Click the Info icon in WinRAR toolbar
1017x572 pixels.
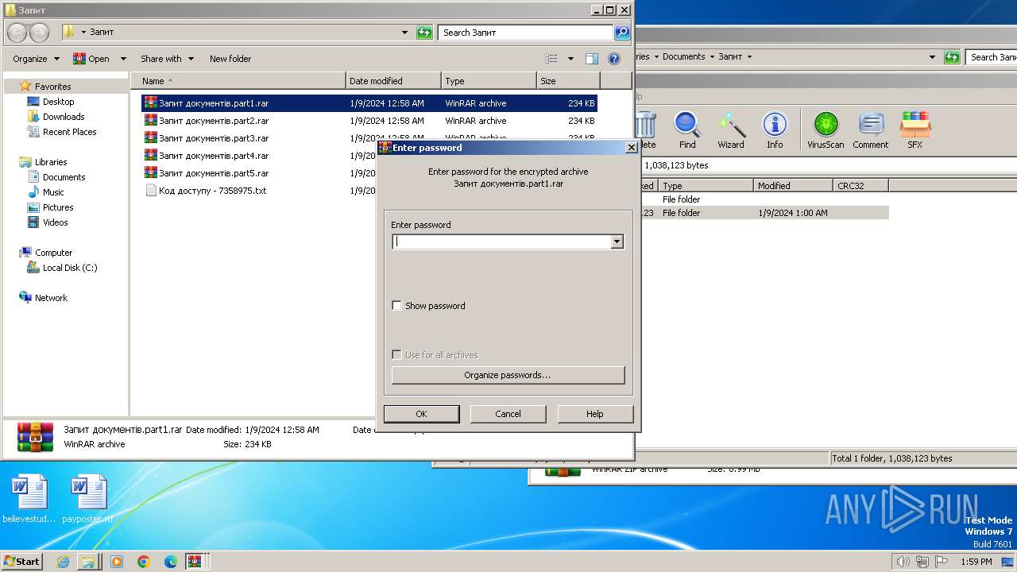(775, 130)
